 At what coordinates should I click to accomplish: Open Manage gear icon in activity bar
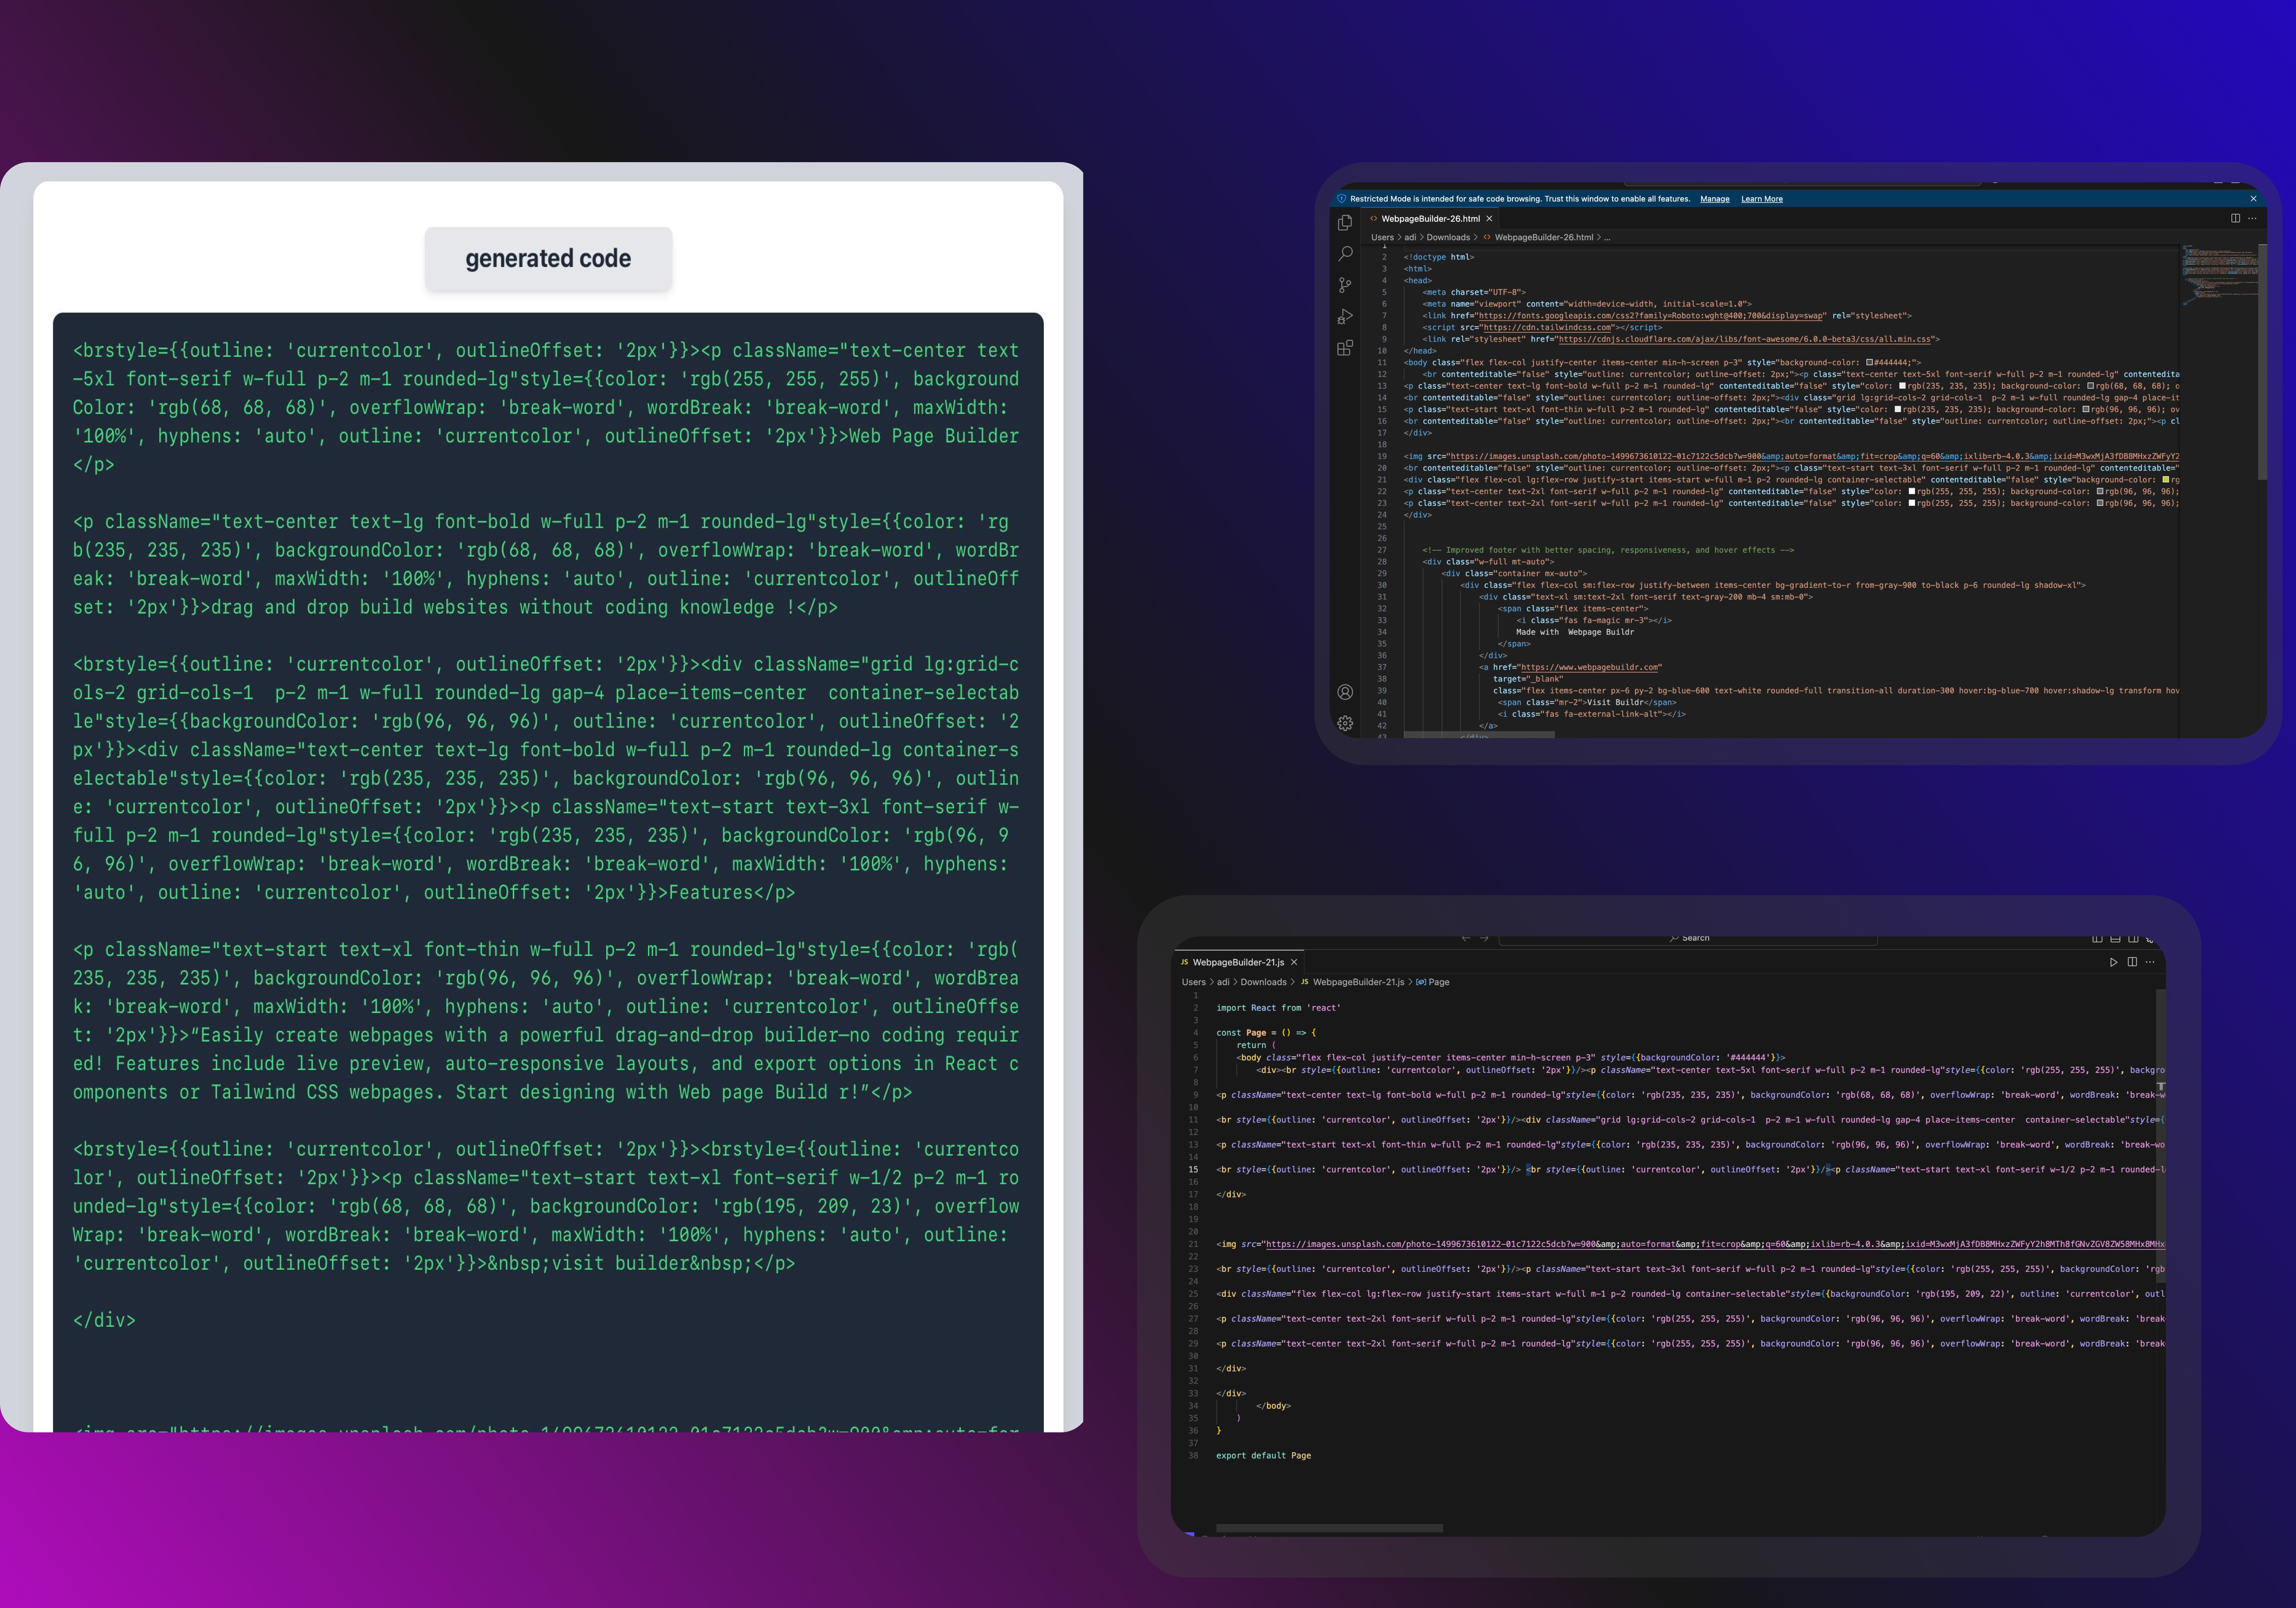point(1345,723)
